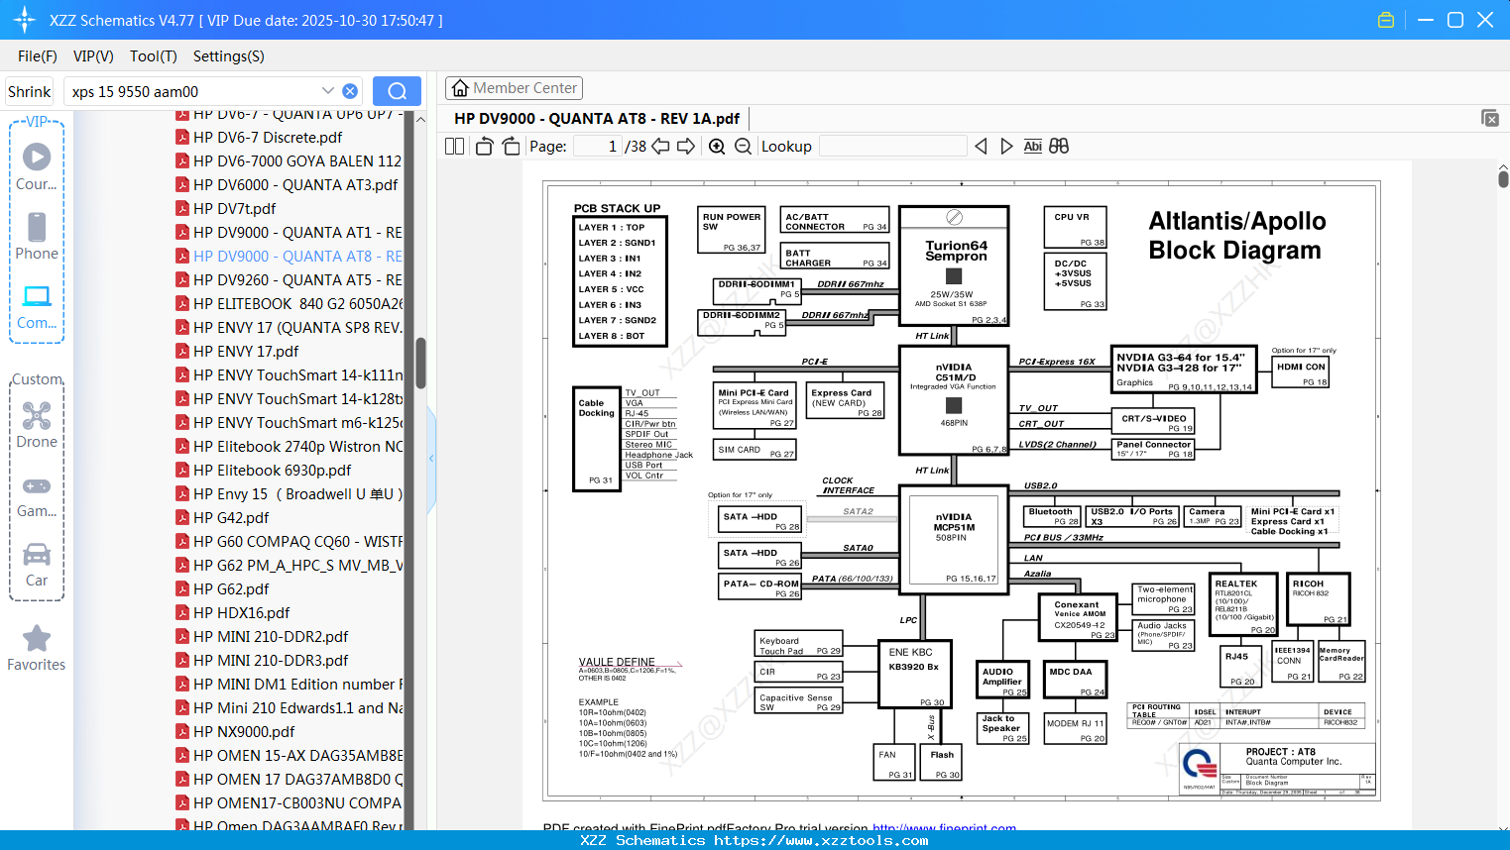This screenshot has height=850, width=1510.
Task: Open the VIP(V) menu
Action: coord(93,56)
